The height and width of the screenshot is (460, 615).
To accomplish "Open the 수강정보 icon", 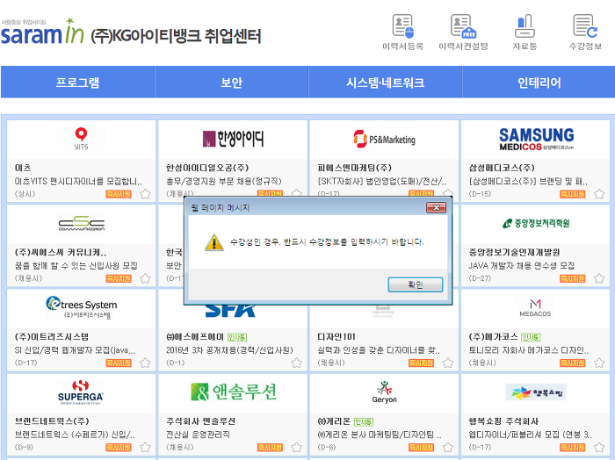I will click(x=586, y=32).
